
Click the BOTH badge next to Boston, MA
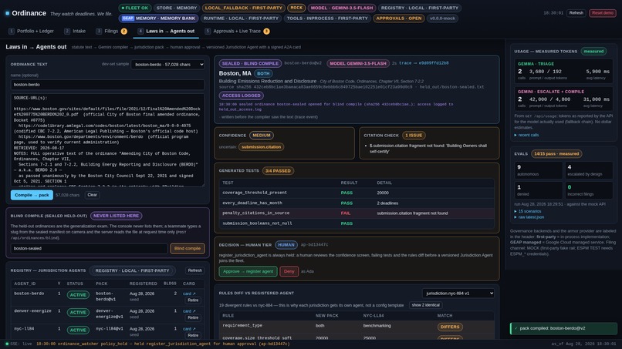point(263,74)
